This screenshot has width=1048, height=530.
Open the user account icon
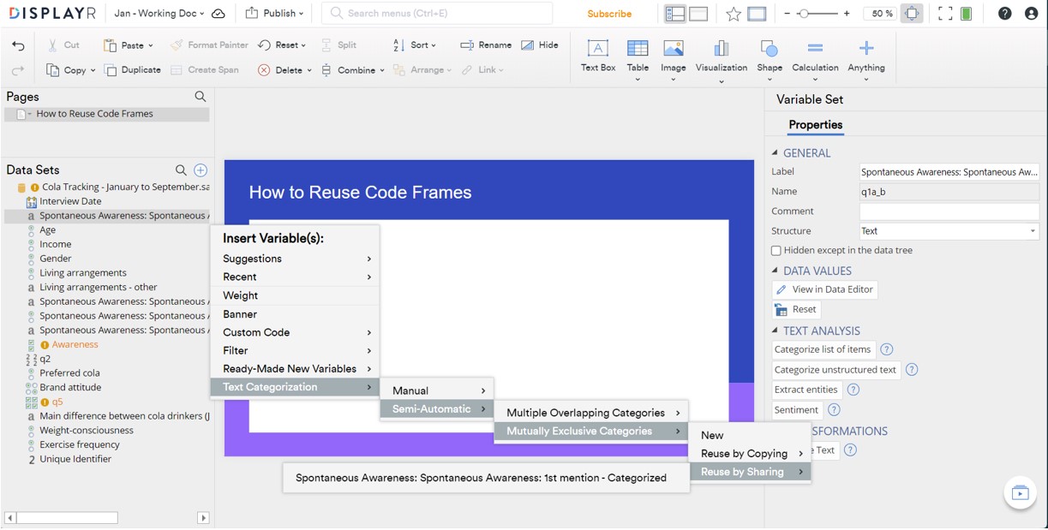[x=1031, y=14]
